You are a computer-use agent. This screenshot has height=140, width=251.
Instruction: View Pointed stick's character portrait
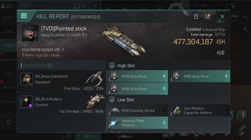pyautogui.click(x=31, y=34)
